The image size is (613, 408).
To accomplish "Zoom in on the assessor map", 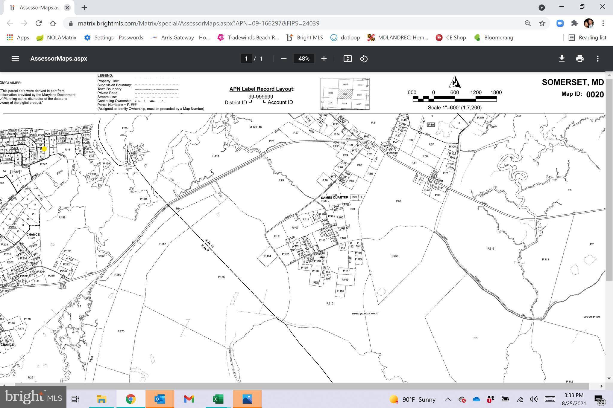I will [324, 59].
